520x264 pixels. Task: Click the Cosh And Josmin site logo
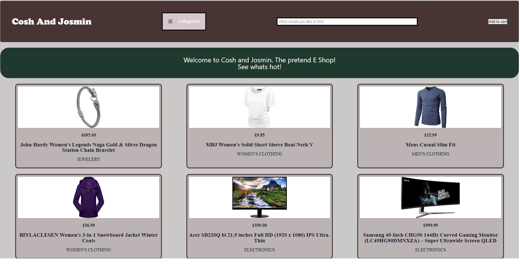[52, 21]
